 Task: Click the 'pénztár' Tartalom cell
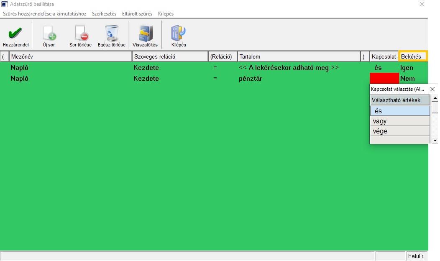(299, 78)
